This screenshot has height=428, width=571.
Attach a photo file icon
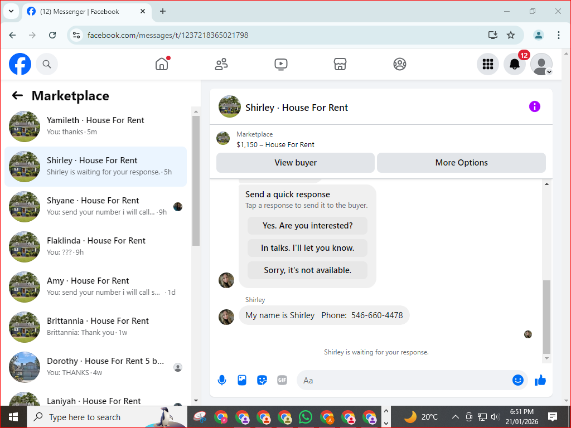tap(242, 380)
